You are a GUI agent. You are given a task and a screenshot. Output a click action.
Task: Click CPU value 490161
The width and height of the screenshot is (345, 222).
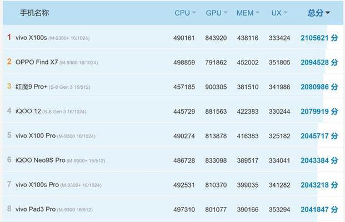point(184,38)
